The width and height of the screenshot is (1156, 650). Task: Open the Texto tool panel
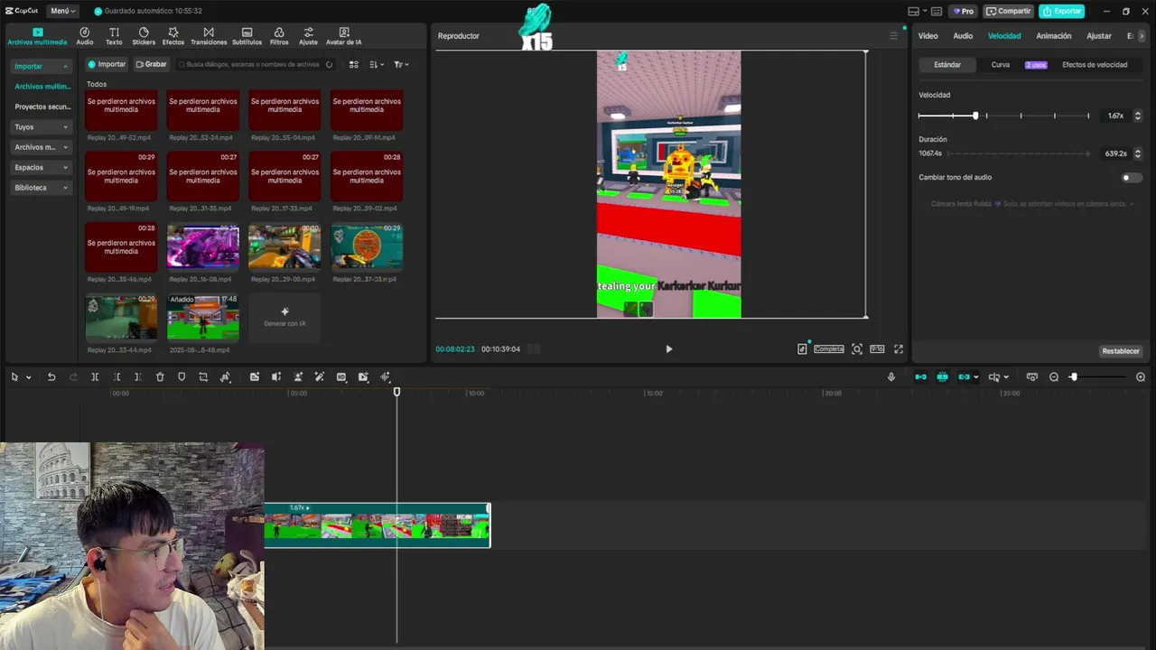[x=114, y=36]
